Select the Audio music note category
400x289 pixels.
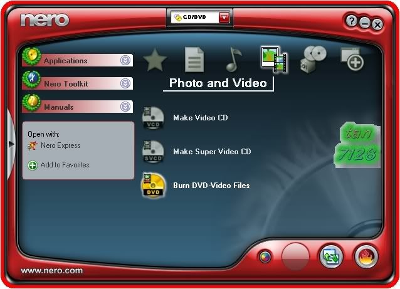[234, 60]
